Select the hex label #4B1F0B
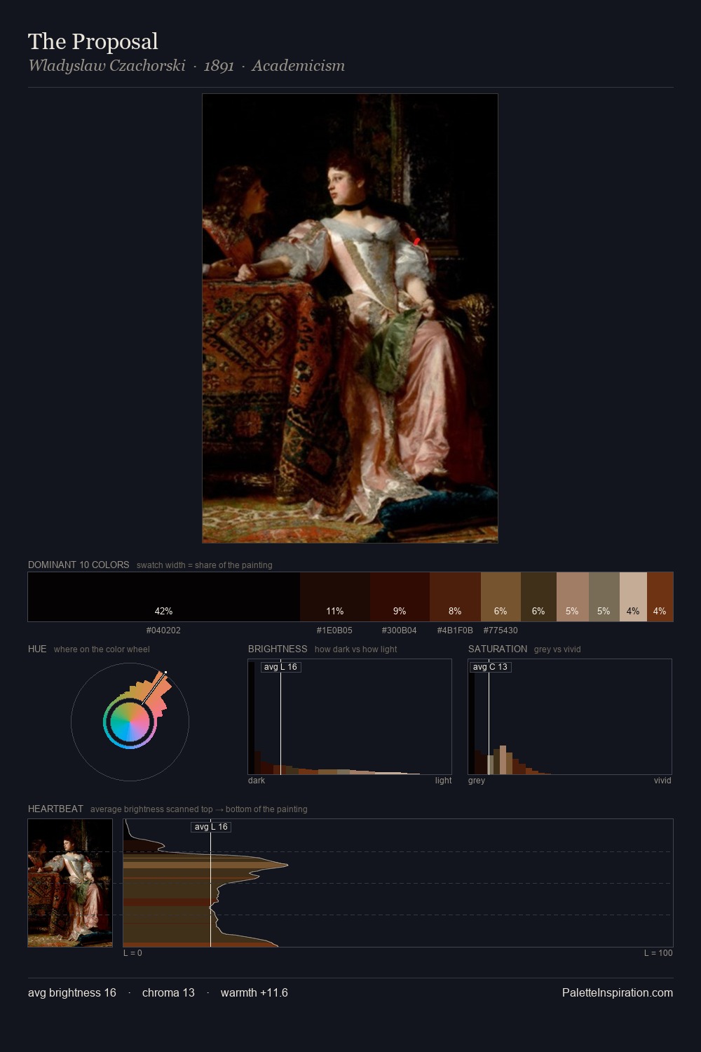The width and height of the screenshot is (701, 1052). coord(455,630)
